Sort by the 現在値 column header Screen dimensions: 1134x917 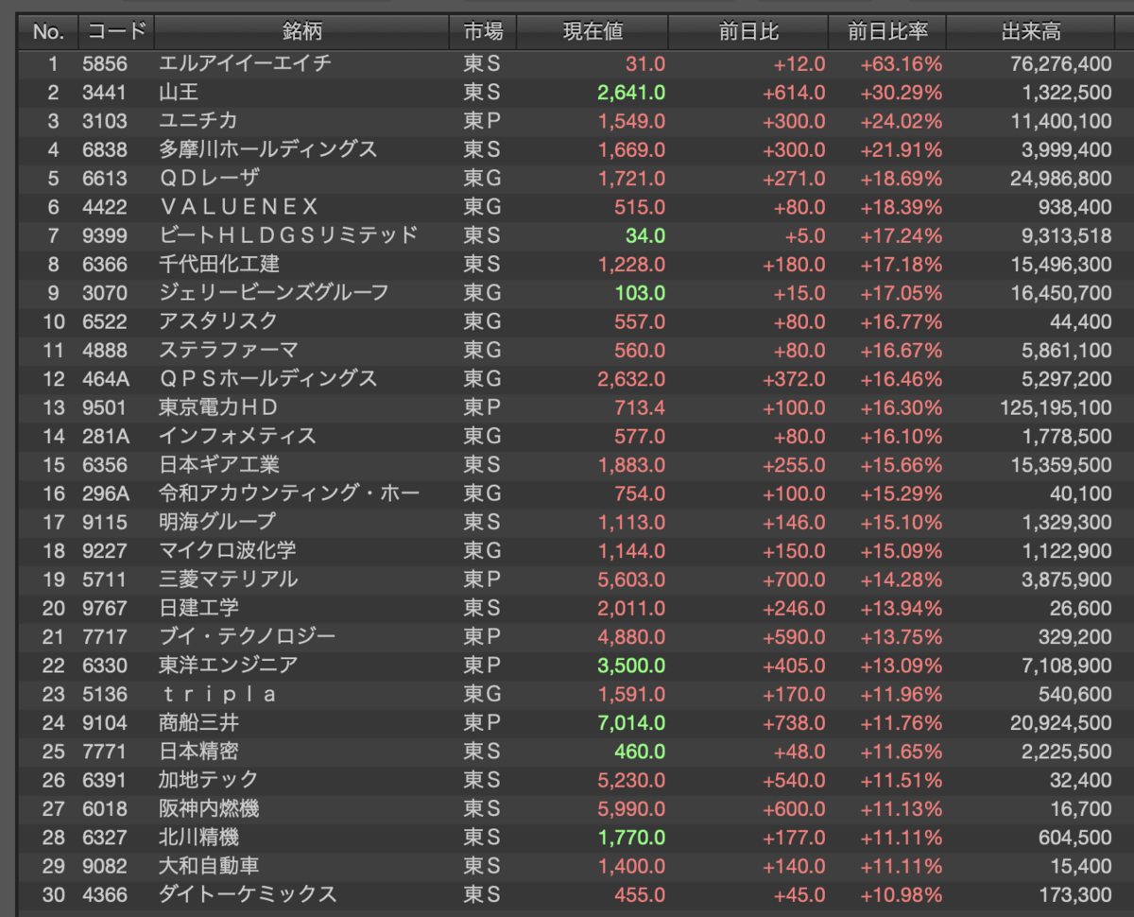(x=593, y=31)
